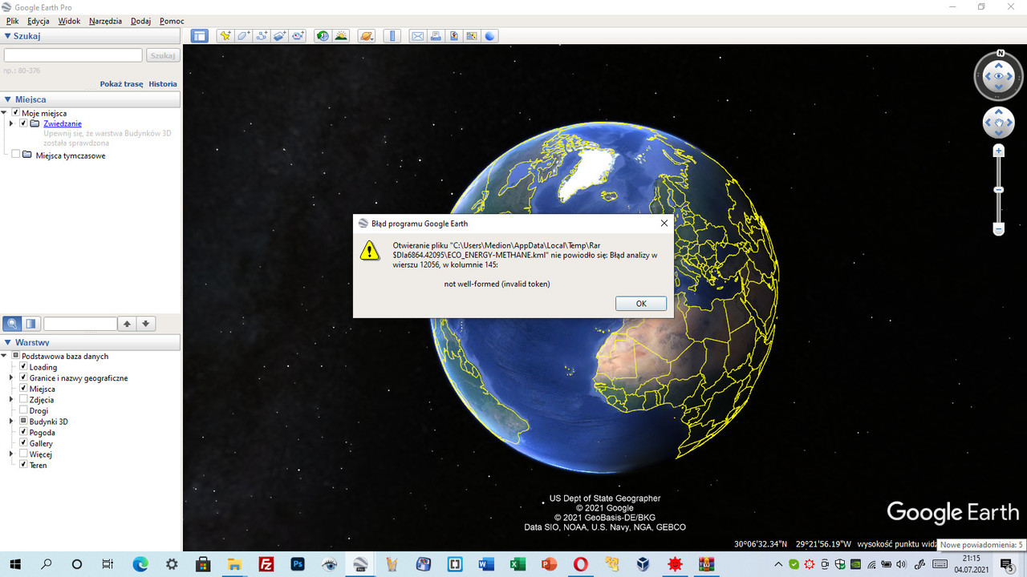This screenshot has height=577, width=1027.
Task: Expand the Zwiedzanie folder arrow
Action: pyautogui.click(x=11, y=123)
